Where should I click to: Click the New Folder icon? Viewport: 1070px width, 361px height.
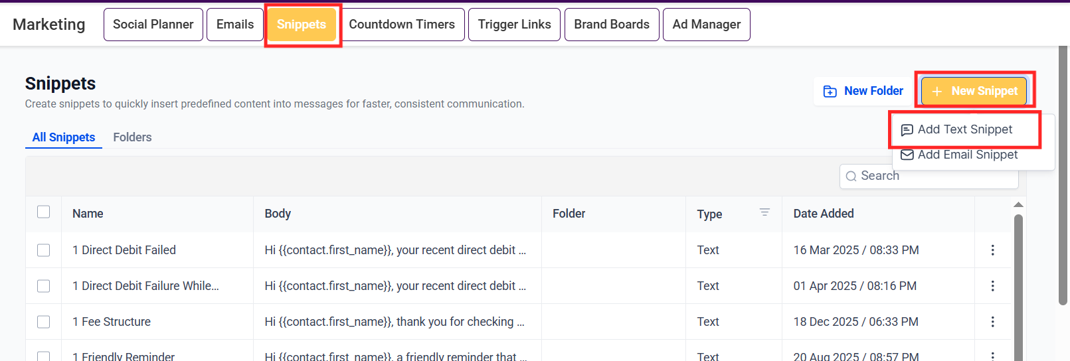pos(830,92)
